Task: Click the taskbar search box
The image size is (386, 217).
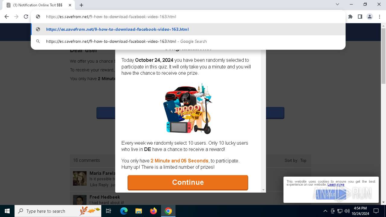Action: pyautogui.click(x=58, y=211)
